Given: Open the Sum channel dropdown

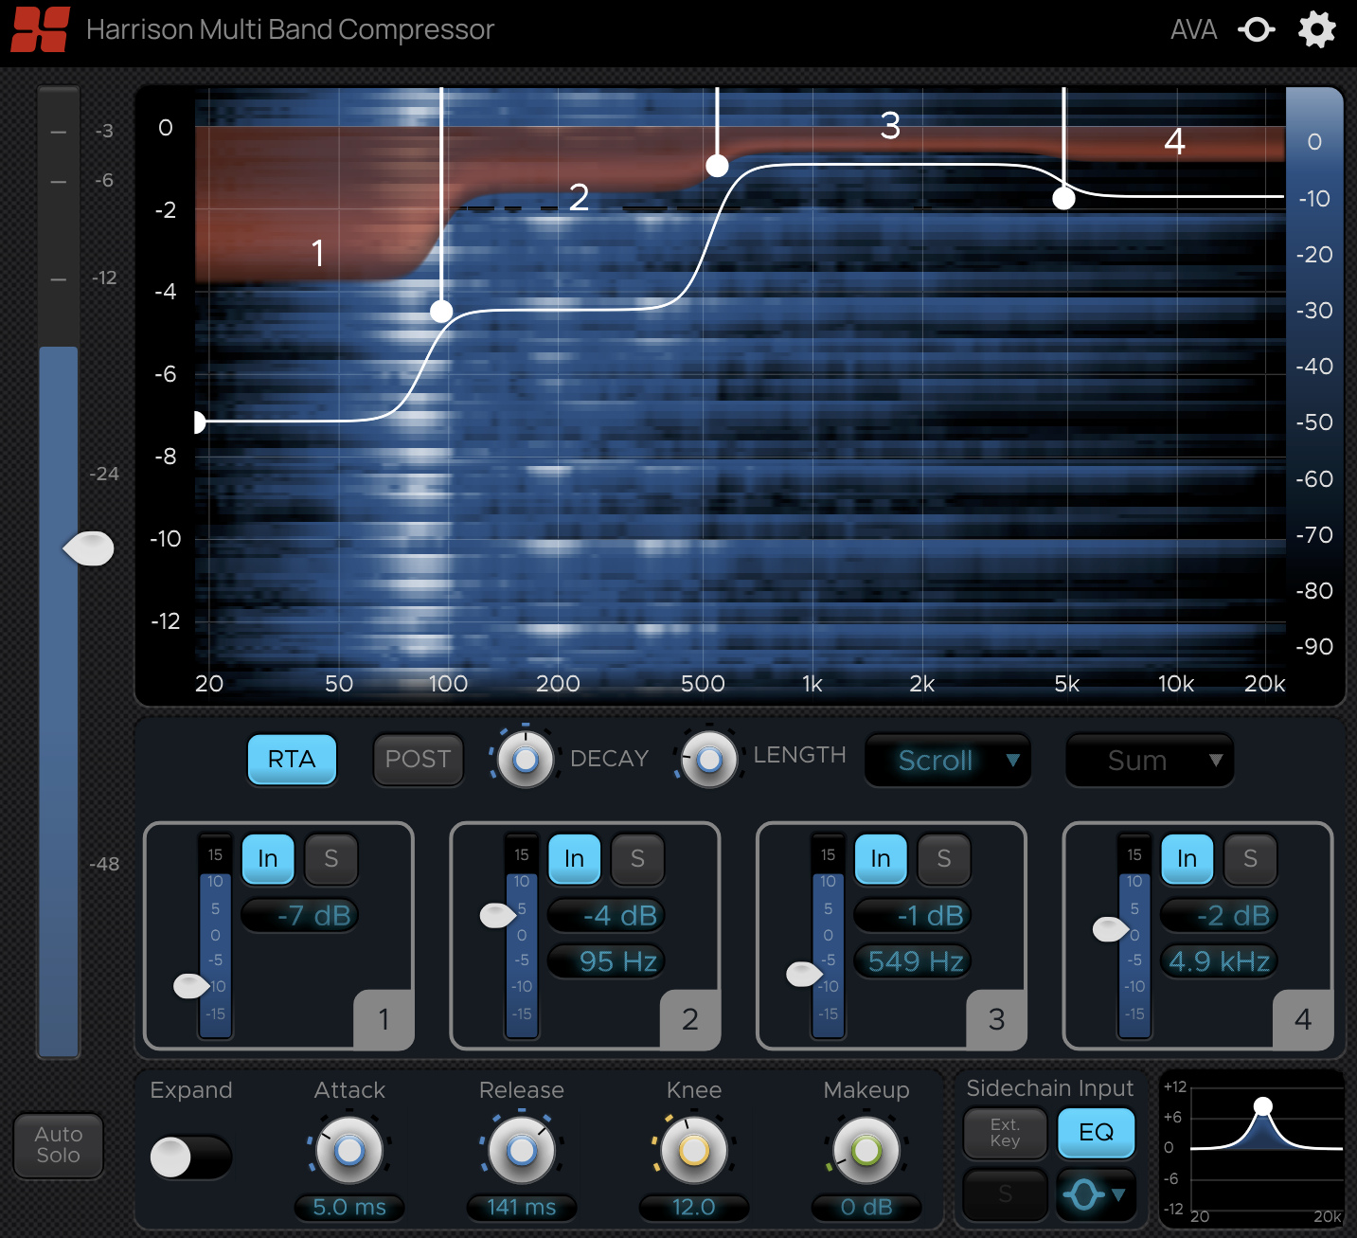Looking at the screenshot, I should [1150, 760].
